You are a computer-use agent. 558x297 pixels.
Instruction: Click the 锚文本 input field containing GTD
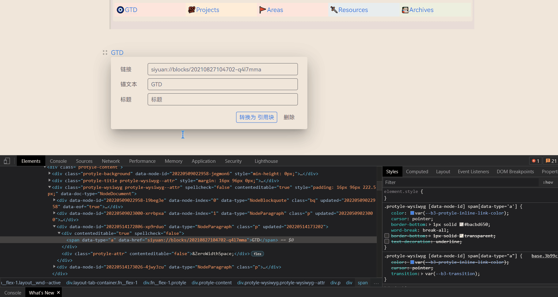[222, 84]
